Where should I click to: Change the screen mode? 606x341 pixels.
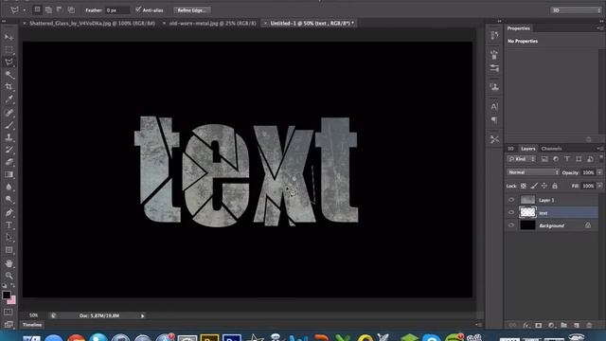click(9, 324)
